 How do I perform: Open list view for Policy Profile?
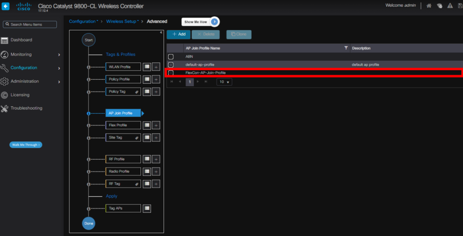[147, 79]
